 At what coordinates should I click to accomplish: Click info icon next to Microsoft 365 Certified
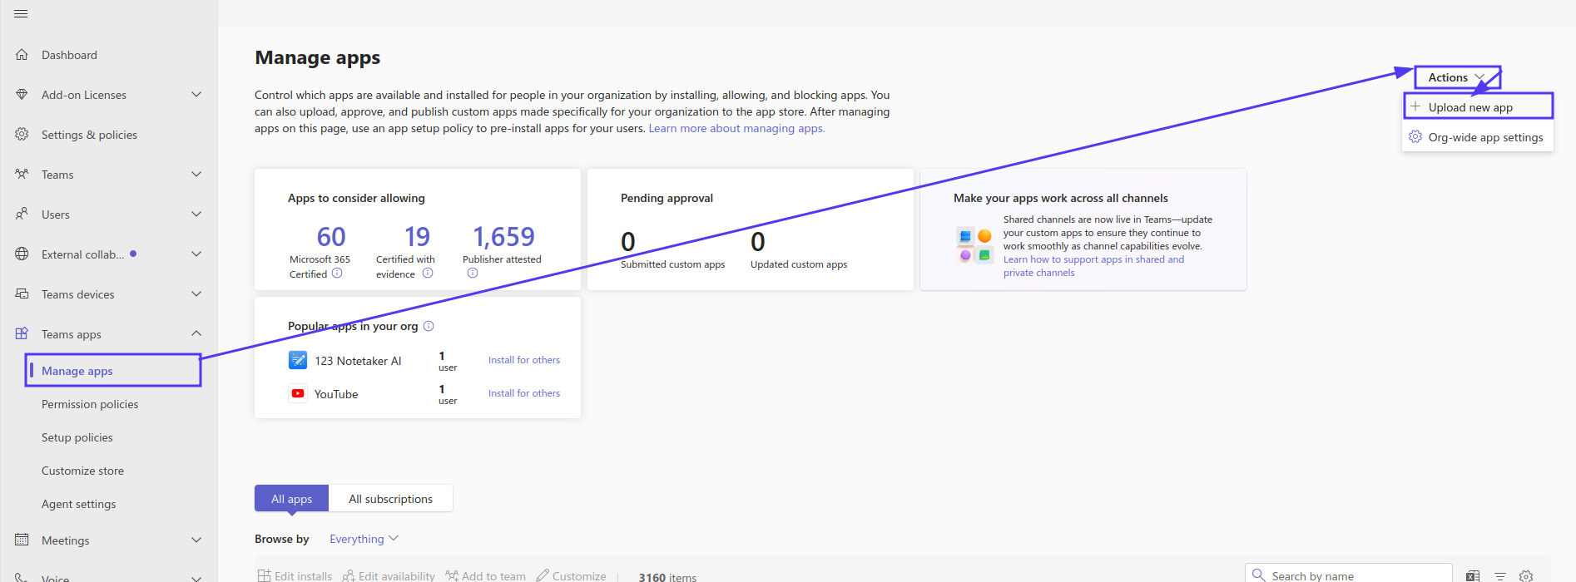(337, 273)
